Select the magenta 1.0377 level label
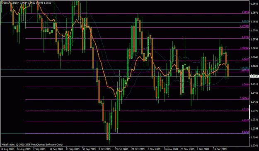The height and width of the screenshot is (151, 259). [x=245, y=109]
